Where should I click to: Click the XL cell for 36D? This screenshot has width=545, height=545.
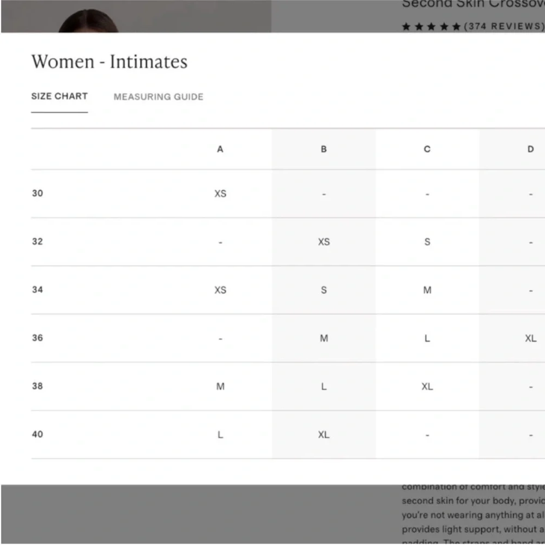(530, 338)
